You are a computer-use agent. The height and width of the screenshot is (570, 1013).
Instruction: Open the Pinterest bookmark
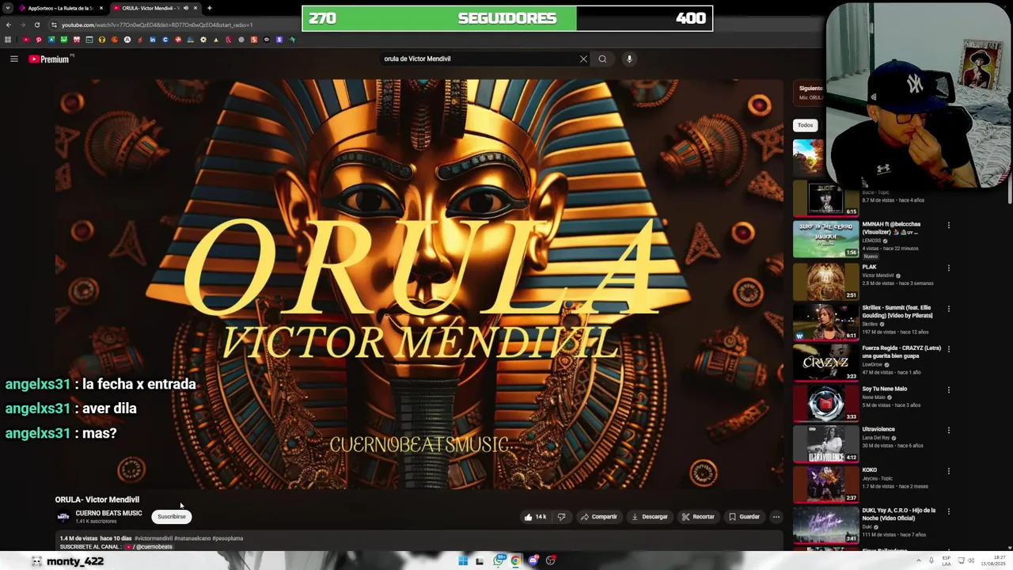click(x=39, y=40)
